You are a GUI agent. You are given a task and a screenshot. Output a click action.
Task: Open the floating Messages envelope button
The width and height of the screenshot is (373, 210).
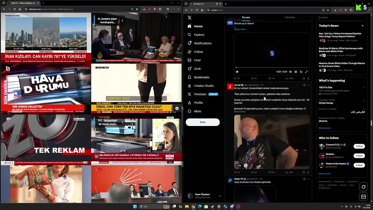pos(363,197)
